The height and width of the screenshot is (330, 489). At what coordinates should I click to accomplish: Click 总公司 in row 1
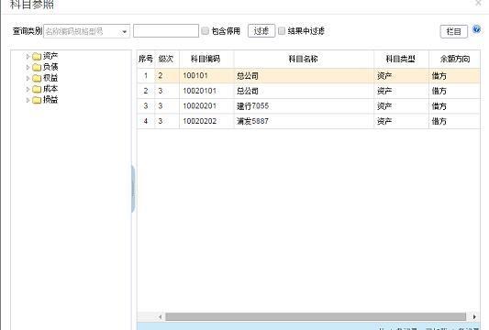pyautogui.click(x=248, y=76)
